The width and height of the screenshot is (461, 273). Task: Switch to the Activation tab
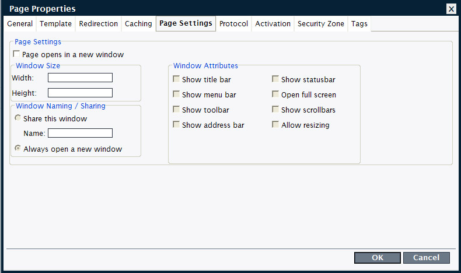click(273, 24)
